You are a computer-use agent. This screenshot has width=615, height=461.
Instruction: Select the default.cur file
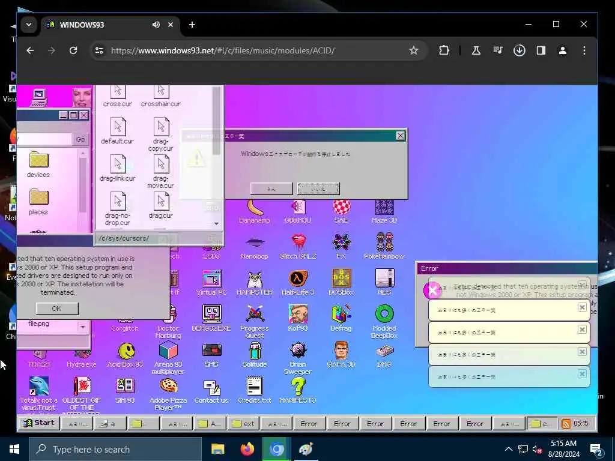(x=118, y=131)
